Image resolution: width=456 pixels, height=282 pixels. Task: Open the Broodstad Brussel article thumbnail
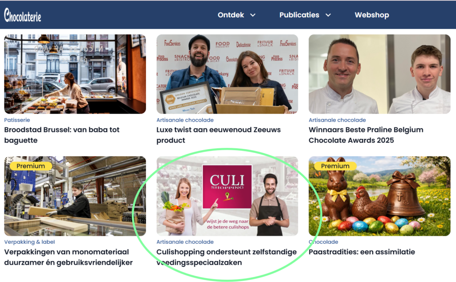coord(75,74)
